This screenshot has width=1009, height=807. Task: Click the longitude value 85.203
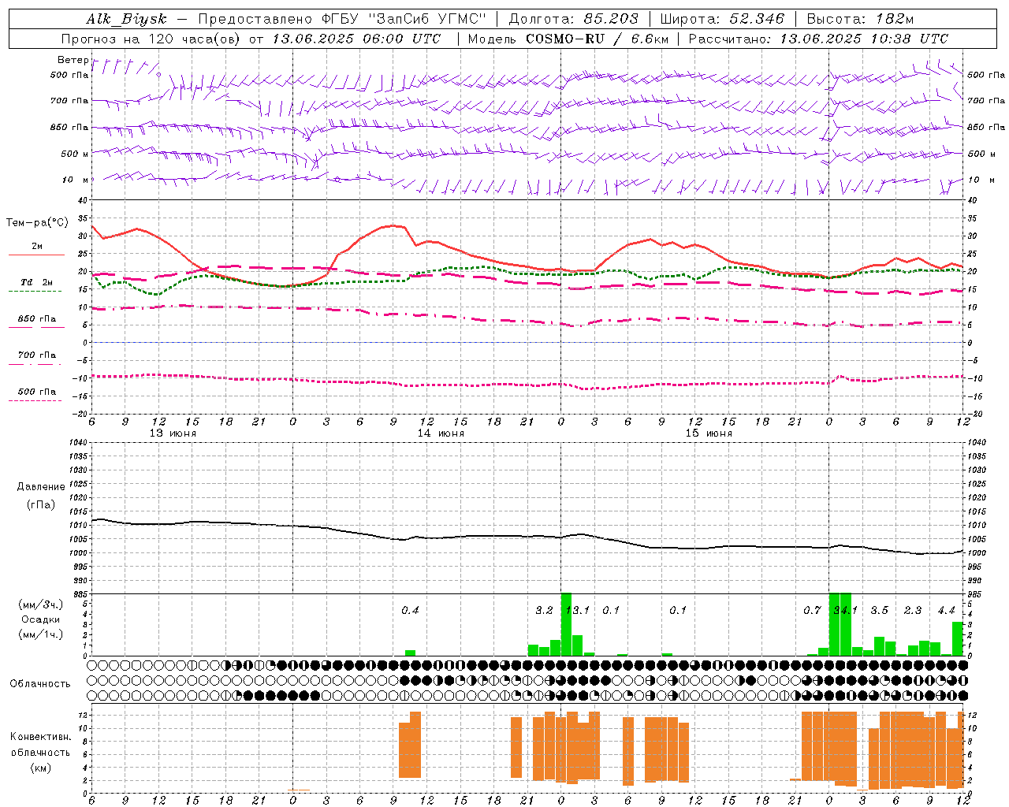tap(611, 19)
